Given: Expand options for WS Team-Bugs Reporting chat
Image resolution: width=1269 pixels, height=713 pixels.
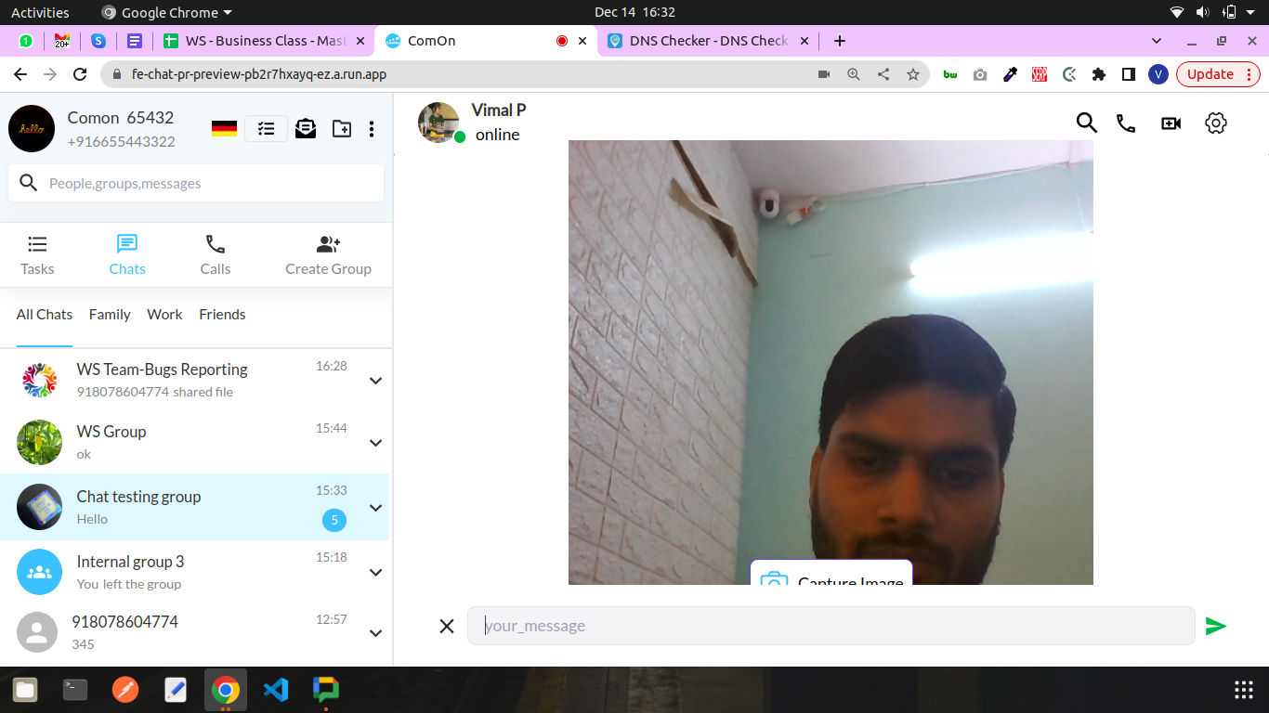Looking at the screenshot, I should [375, 381].
